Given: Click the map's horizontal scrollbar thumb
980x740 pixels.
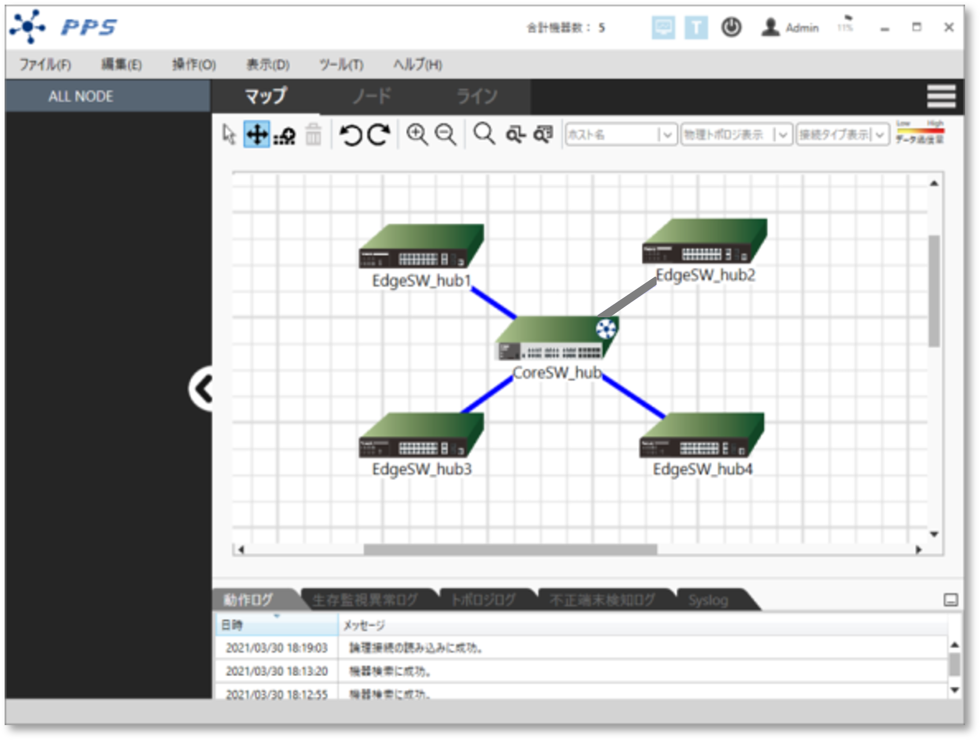Looking at the screenshot, I should [x=510, y=549].
